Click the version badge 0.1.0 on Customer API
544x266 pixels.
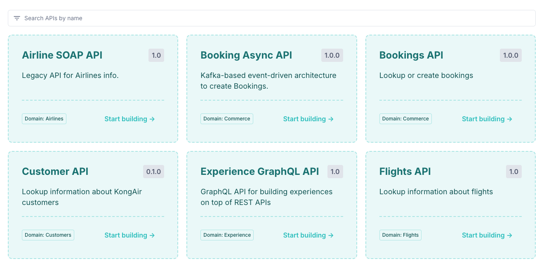(x=153, y=172)
